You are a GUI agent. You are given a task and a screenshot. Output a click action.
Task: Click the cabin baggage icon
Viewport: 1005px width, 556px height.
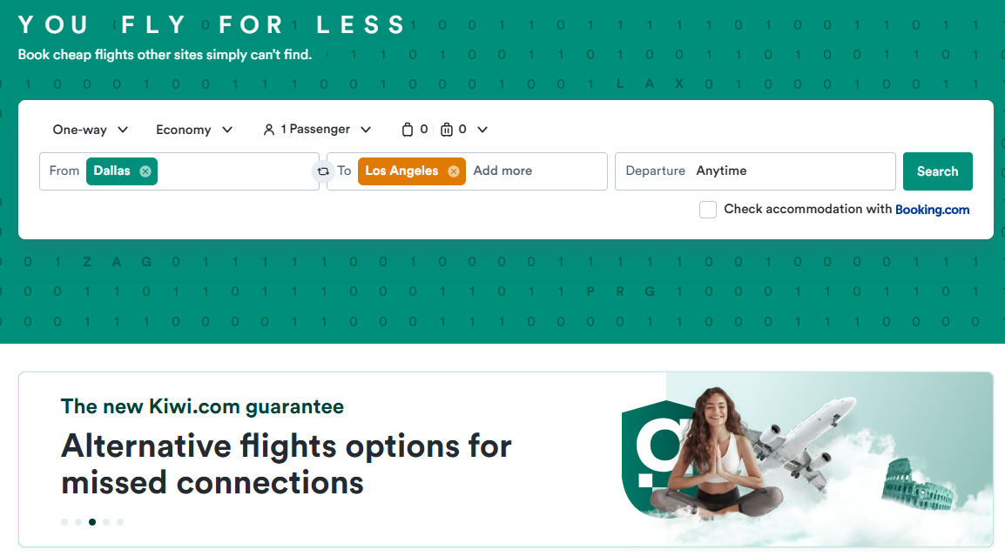click(x=408, y=130)
